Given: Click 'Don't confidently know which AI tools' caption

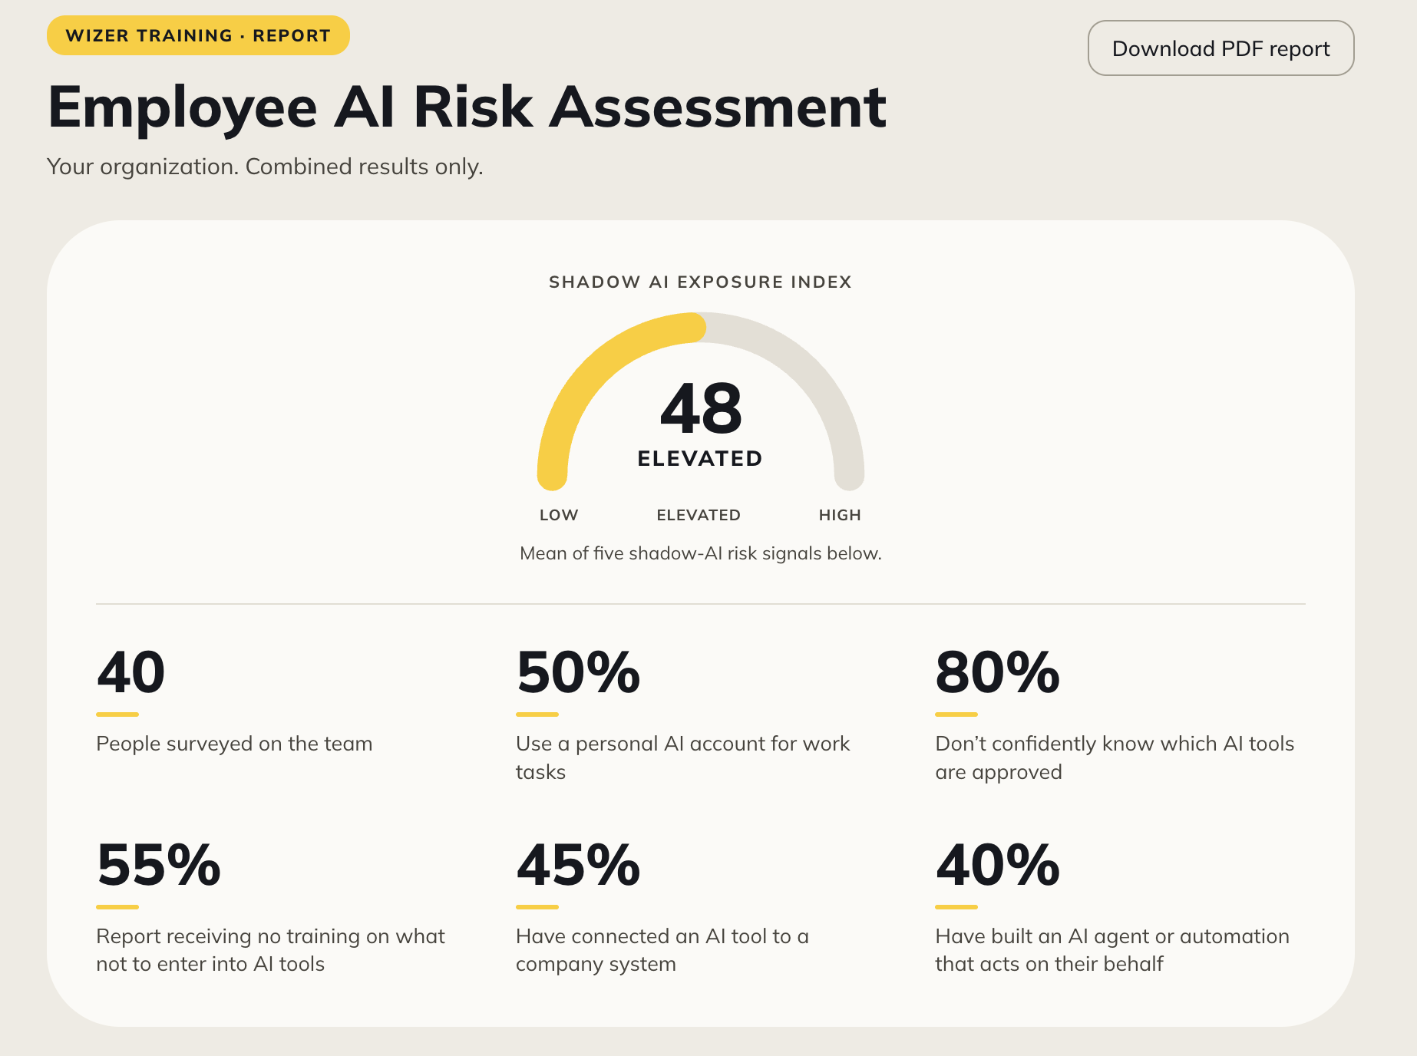Looking at the screenshot, I should [1115, 757].
